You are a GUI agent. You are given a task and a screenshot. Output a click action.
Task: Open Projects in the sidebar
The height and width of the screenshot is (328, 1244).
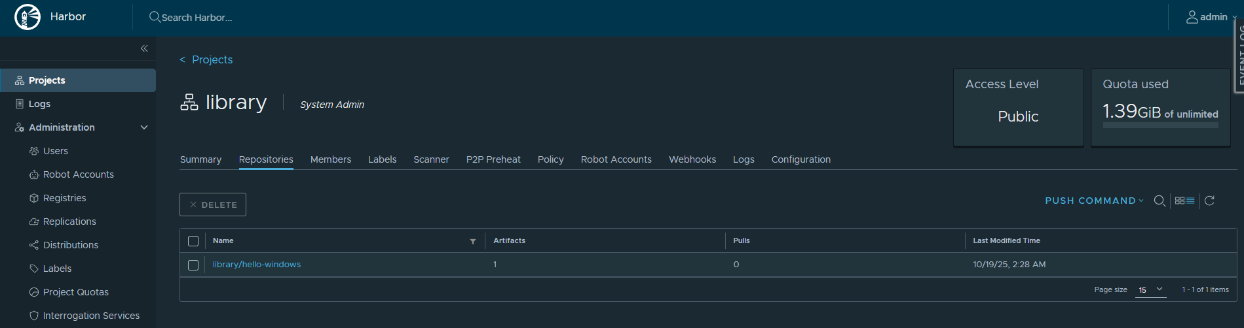(x=78, y=80)
